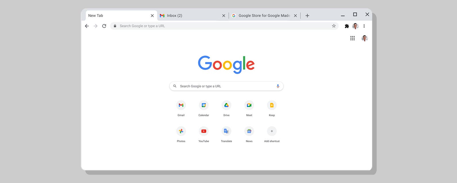Click the address bar URL field

point(224,26)
